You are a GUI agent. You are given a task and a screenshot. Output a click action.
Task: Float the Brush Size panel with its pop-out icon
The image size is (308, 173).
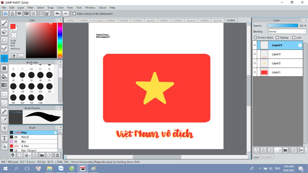pyautogui.click(x=57, y=62)
